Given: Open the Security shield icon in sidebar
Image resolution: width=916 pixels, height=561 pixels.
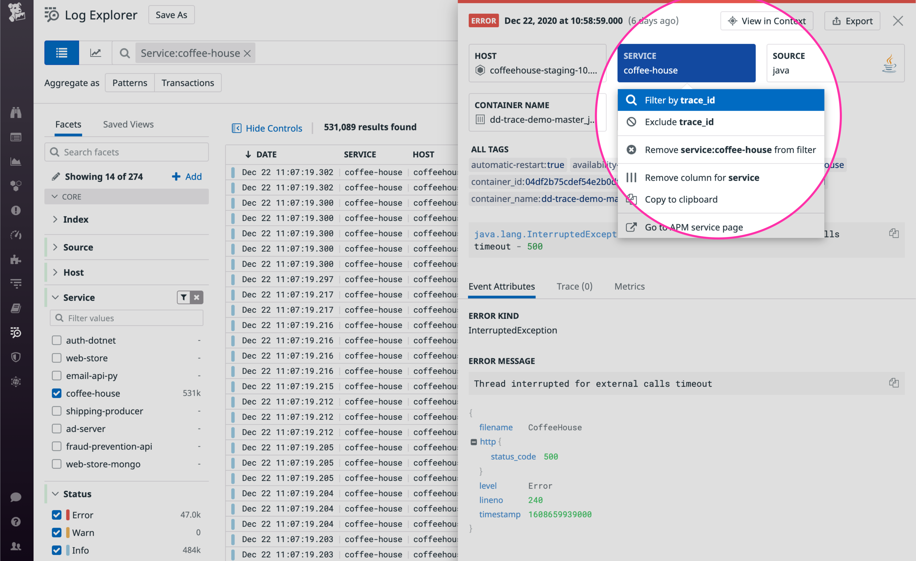Looking at the screenshot, I should (x=16, y=358).
